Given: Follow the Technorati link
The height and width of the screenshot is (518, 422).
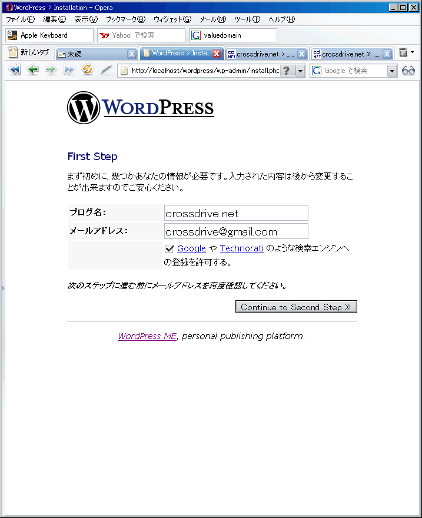Looking at the screenshot, I should pyautogui.click(x=242, y=248).
